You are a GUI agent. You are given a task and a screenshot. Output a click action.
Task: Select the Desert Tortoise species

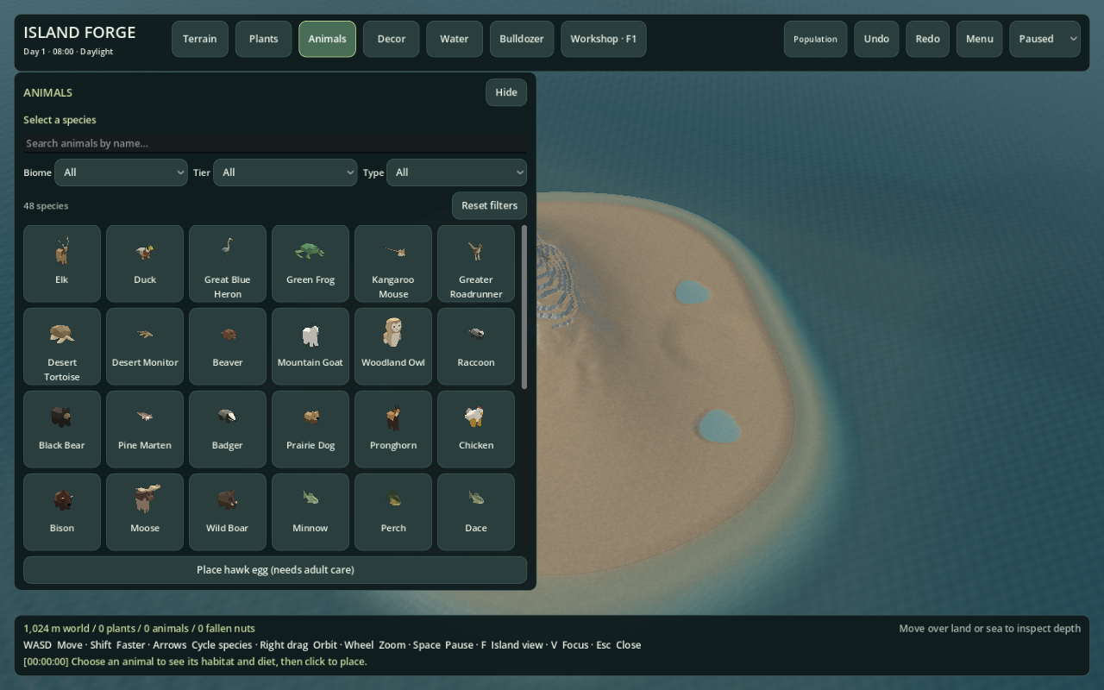click(62, 347)
